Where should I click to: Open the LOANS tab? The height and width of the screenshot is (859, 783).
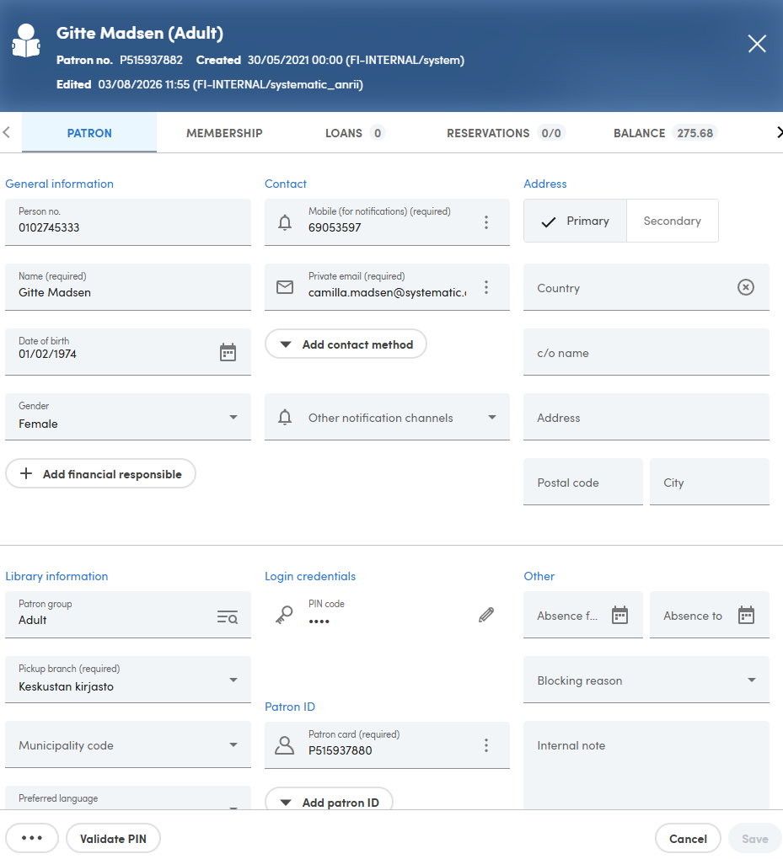tap(354, 132)
